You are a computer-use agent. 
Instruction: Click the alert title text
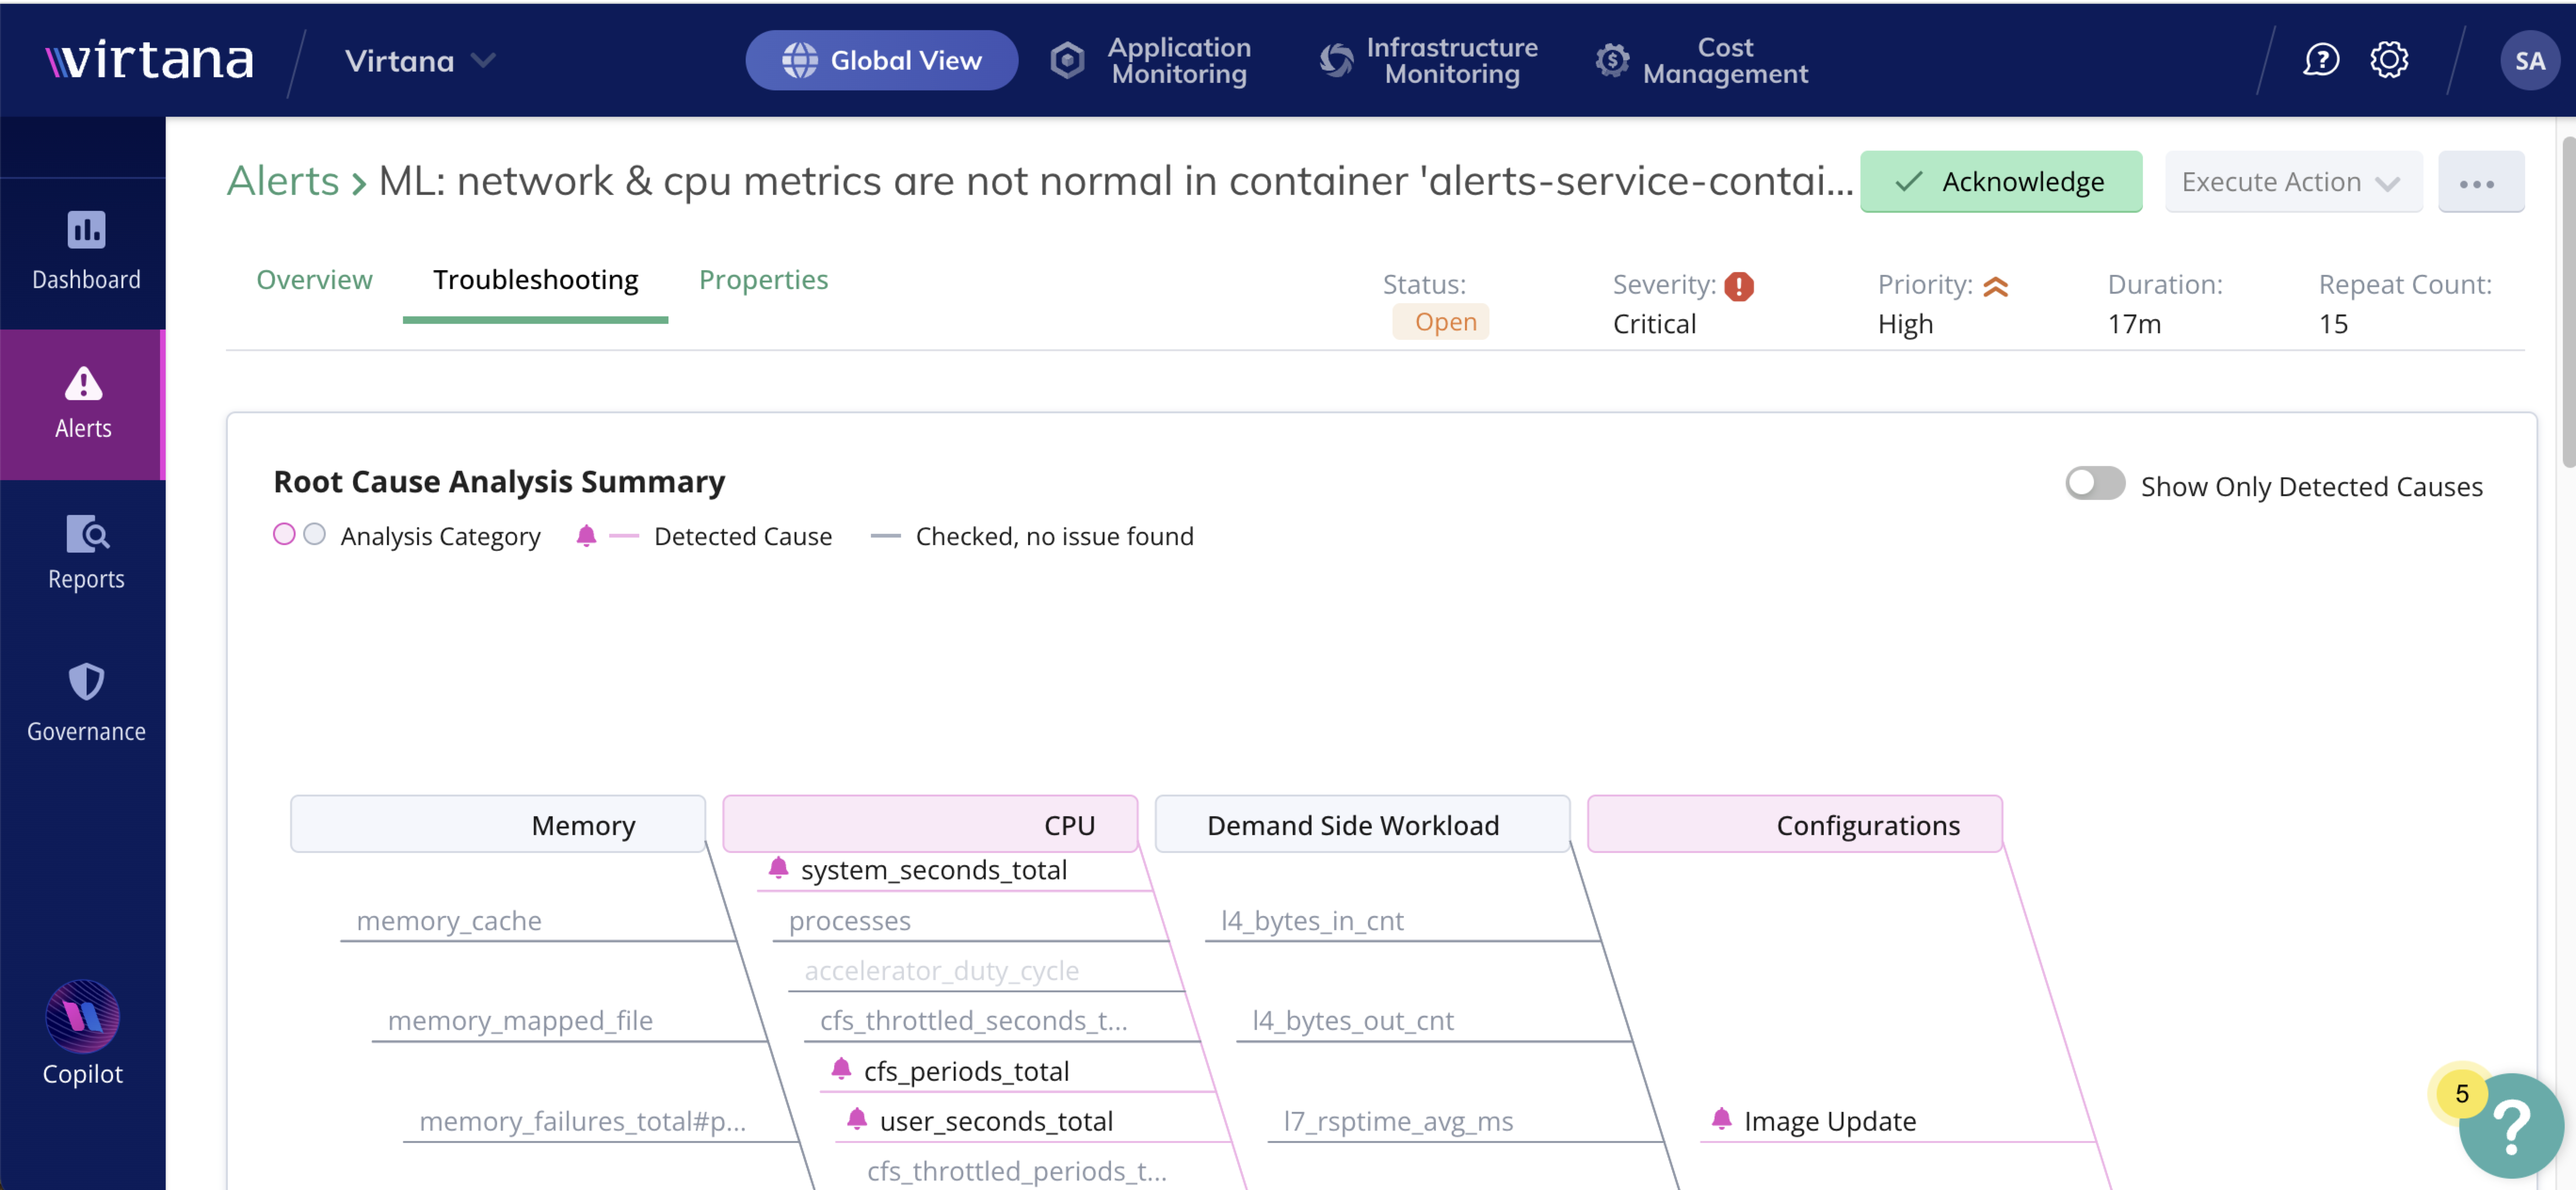pos(1116,181)
